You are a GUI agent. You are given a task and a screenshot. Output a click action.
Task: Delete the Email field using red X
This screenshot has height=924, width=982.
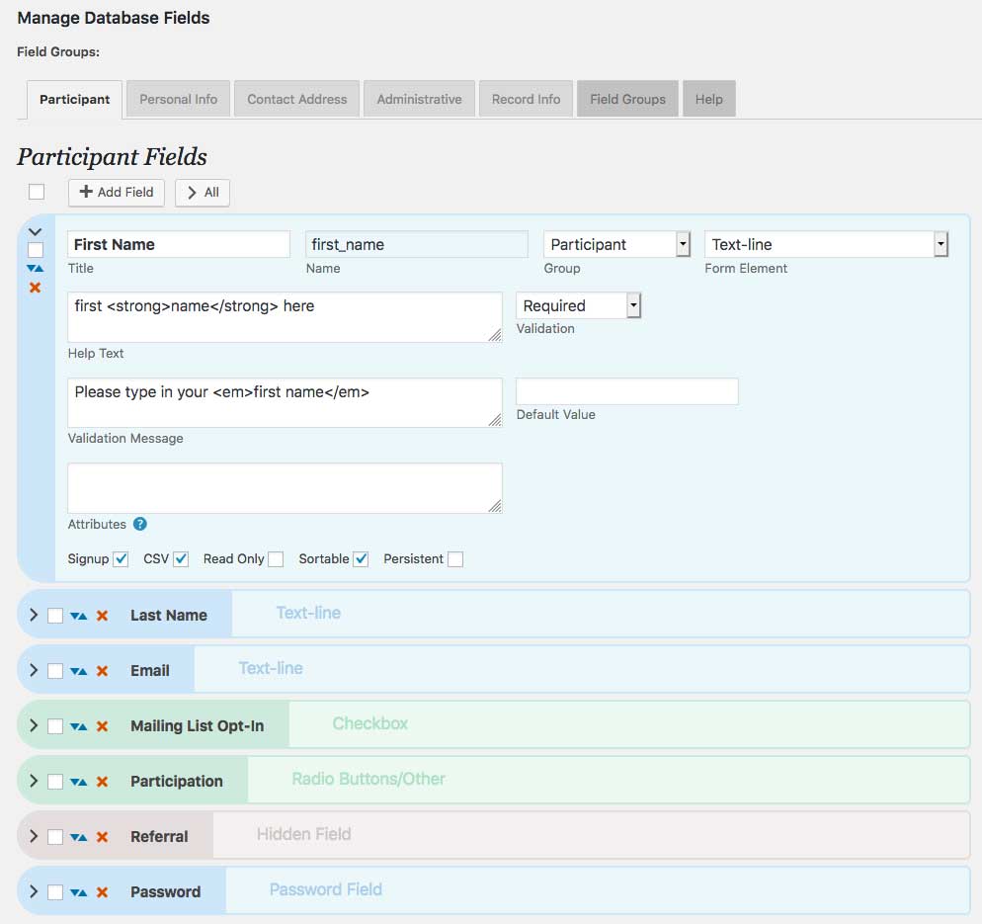tap(102, 671)
